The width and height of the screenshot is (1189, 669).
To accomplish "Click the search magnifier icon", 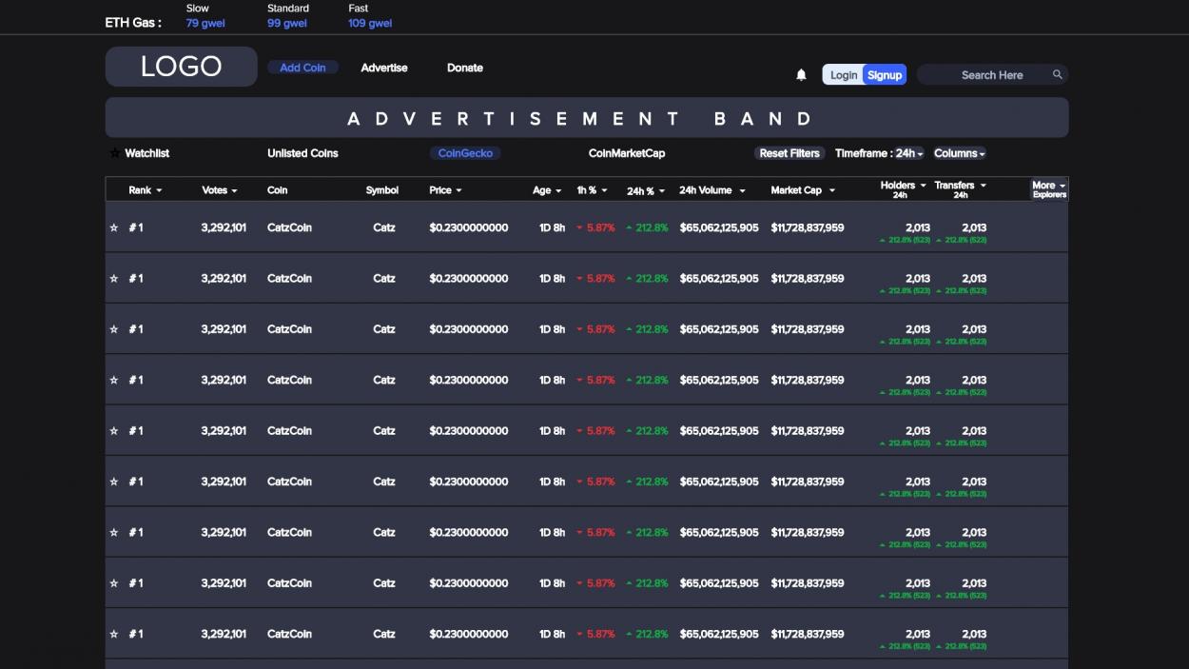I will 1057,74.
